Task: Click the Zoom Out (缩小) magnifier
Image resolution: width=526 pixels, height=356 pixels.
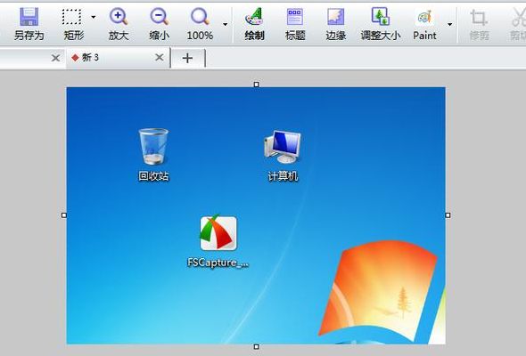Action: pos(159,17)
